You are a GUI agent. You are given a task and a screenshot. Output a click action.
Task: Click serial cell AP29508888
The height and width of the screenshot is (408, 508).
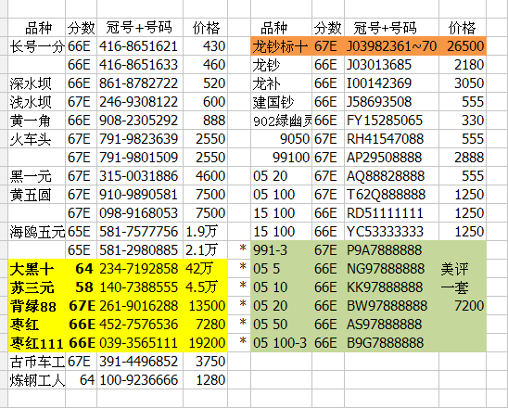click(x=392, y=157)
